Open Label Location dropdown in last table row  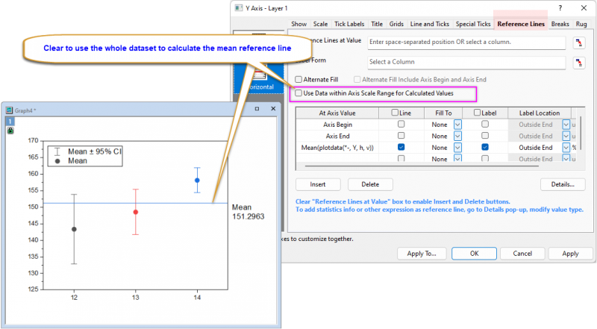coord(566,158)
